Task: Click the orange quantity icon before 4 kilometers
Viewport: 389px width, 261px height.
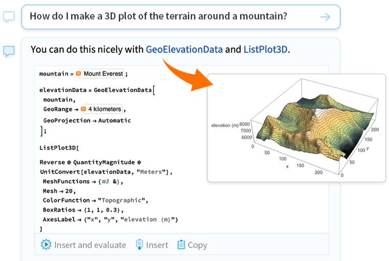Action: coord(83,109)
